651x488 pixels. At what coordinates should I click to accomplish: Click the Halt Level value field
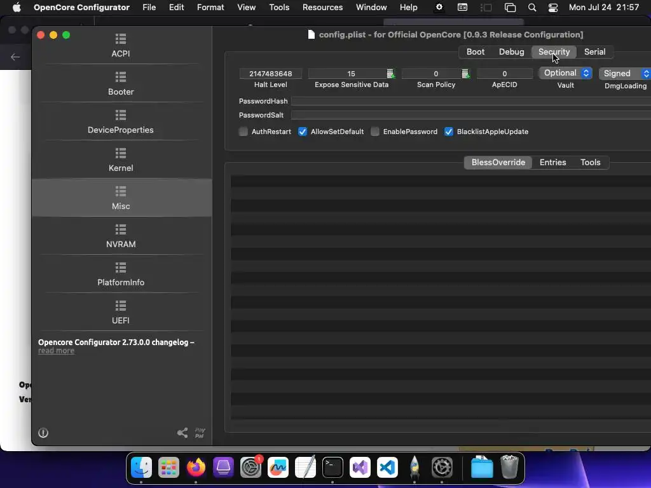(x=271, y=74)
